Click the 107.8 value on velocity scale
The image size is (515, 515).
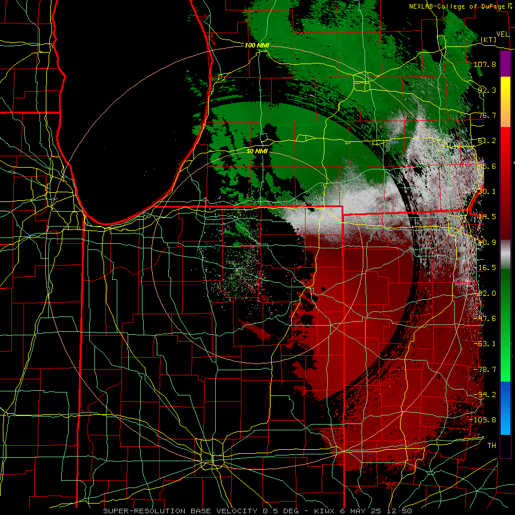pyautogui.click(x=485, y=64)
